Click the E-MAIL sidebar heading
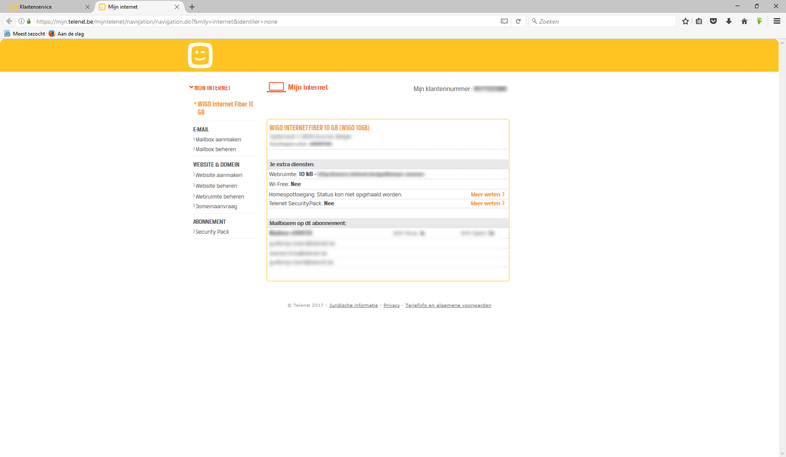 (x=201, y=129)
